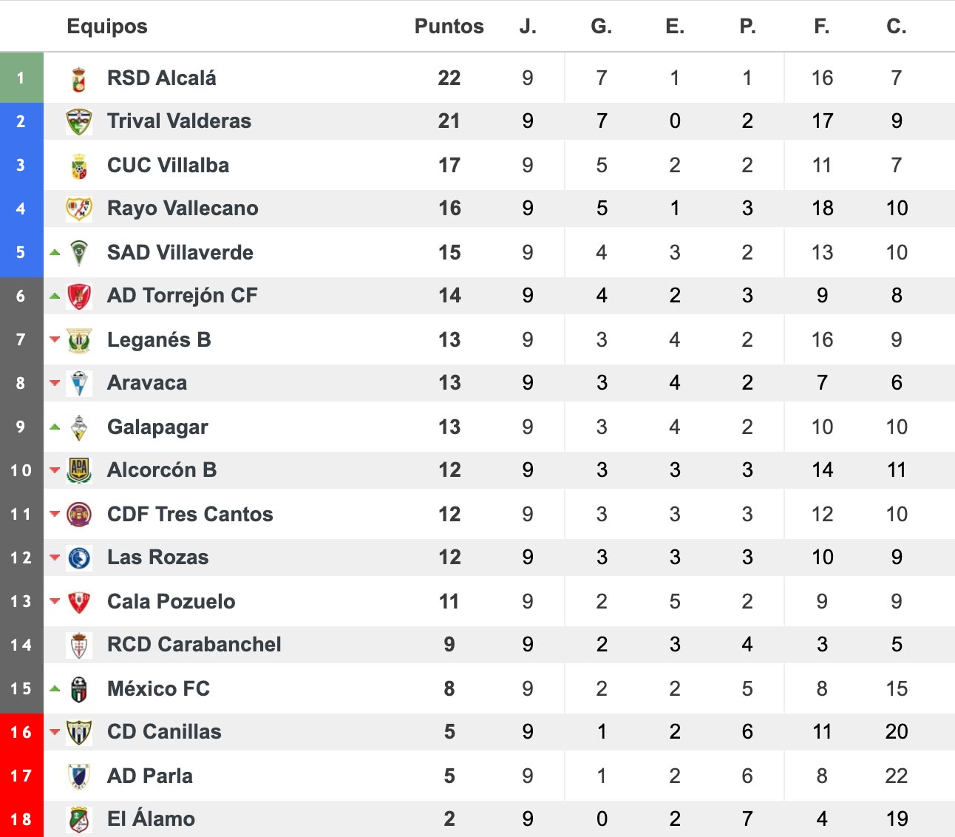The width and height of the screenshot is (955, 837).
Task: Click the red position 17 badge
Action: (21, 776)
